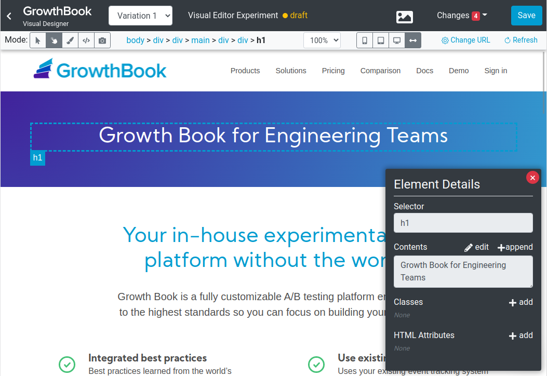
Task: Choose the paintbrush CSS mode
Action: click(x=70, y=41)
